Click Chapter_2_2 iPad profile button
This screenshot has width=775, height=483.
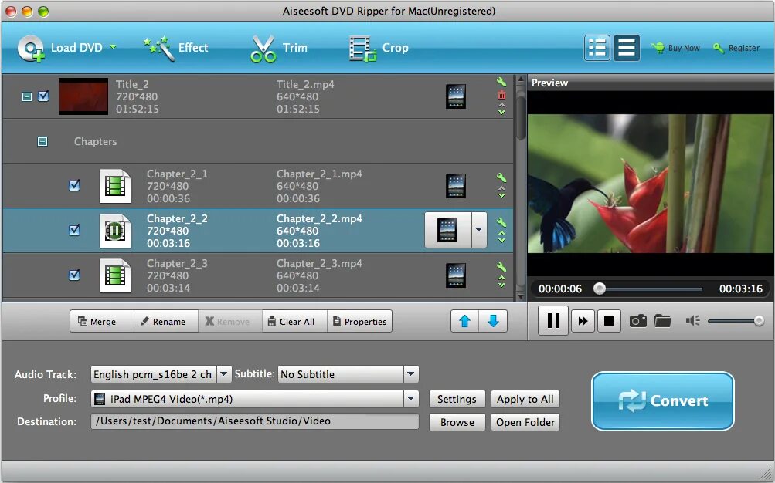pyautogui.click(x=448, y=230)
